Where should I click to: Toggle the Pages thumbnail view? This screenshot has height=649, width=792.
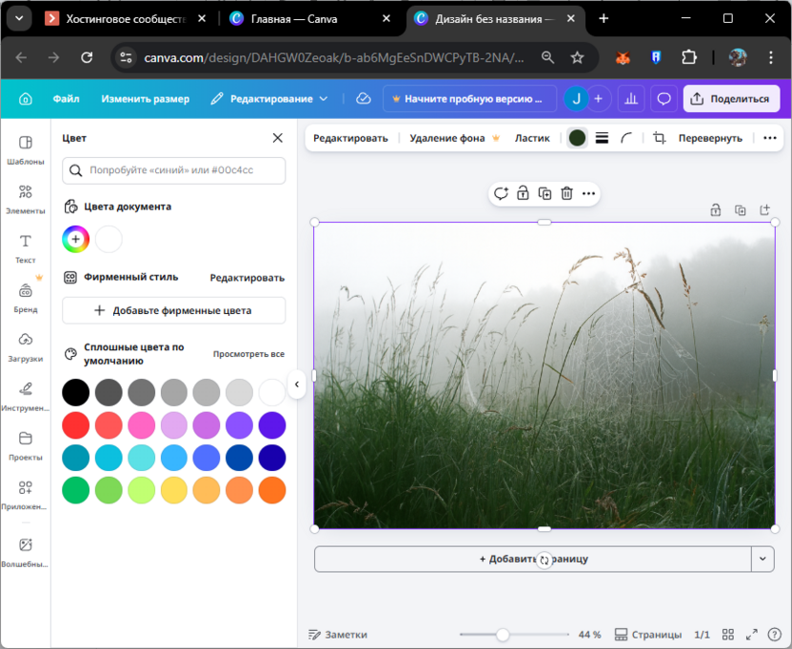tap(648, 635)
